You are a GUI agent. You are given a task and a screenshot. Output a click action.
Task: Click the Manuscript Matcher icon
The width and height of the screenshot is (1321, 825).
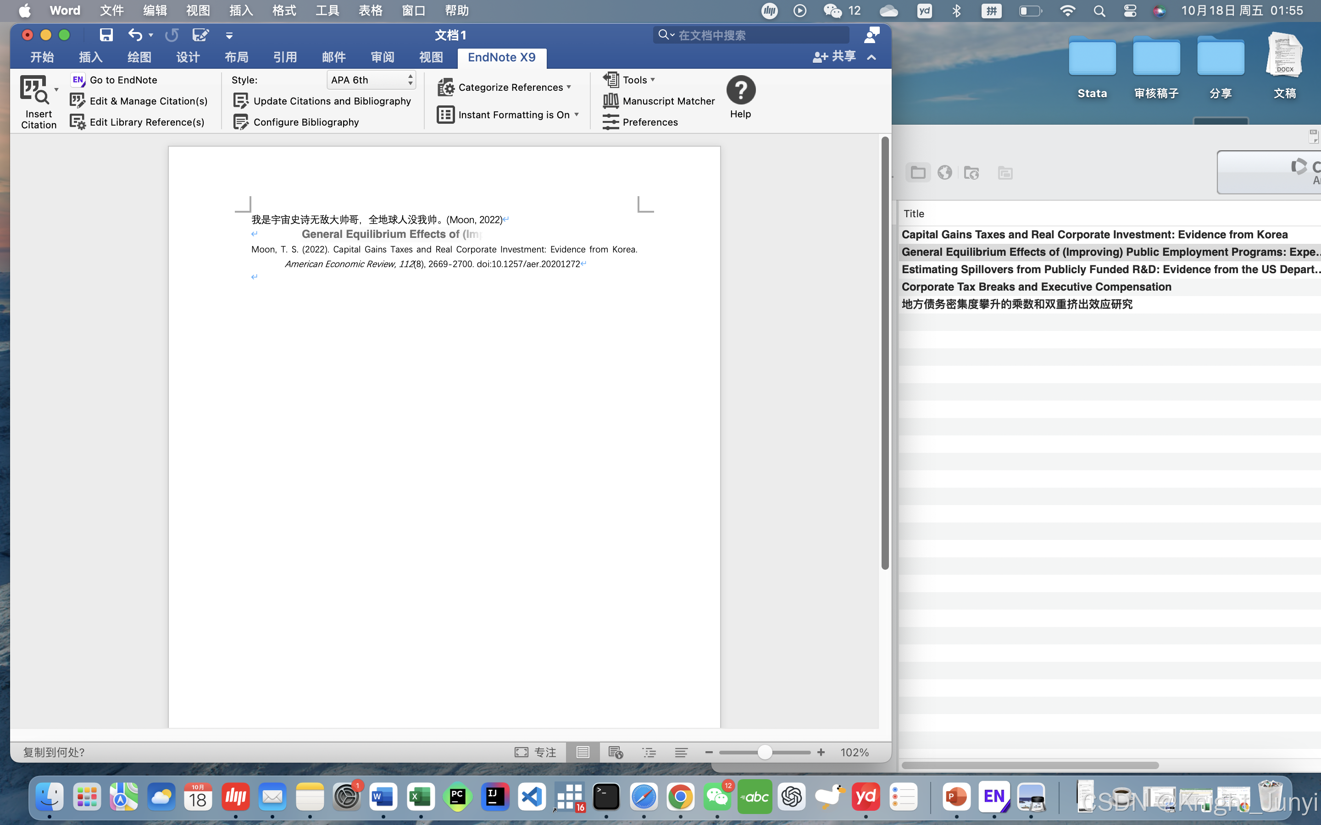pos(611,101)
